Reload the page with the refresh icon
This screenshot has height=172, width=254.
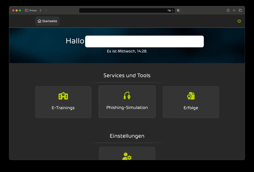point(173,10)
